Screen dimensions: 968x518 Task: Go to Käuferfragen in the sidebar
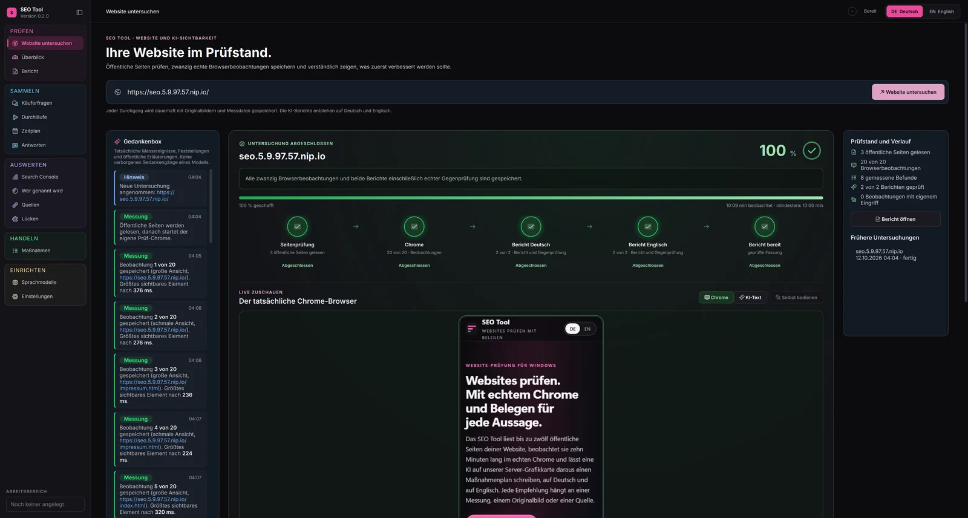(45, 103)
